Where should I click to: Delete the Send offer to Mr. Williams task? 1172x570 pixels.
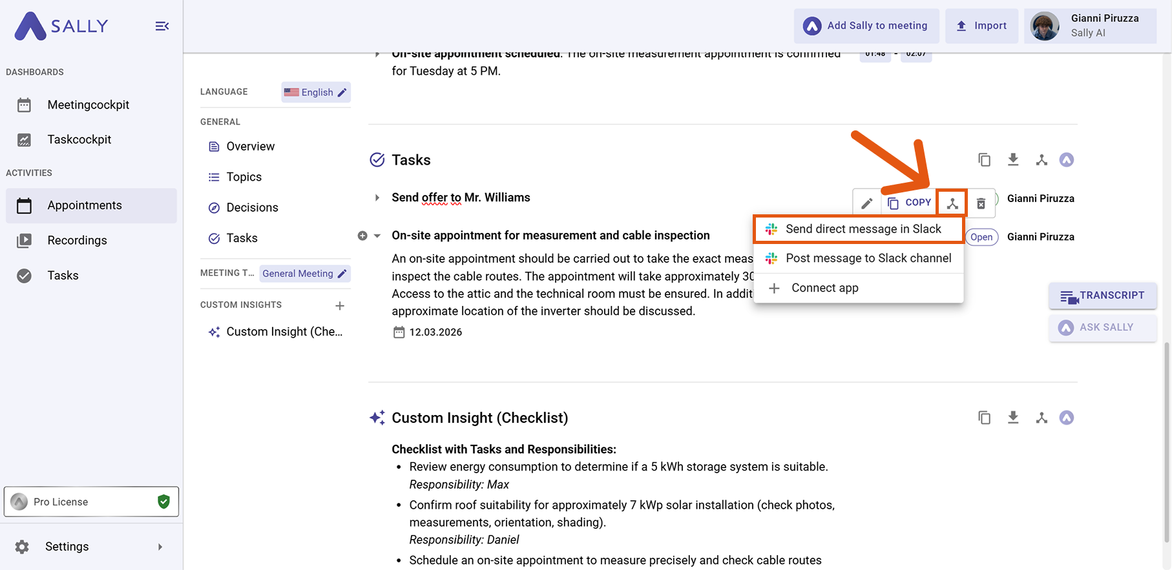click(980, 203)
